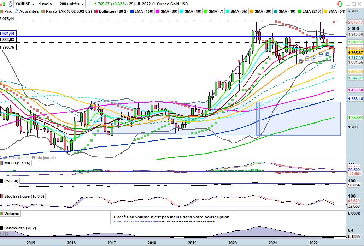Click the volume access subscription message

click(172, 217)
